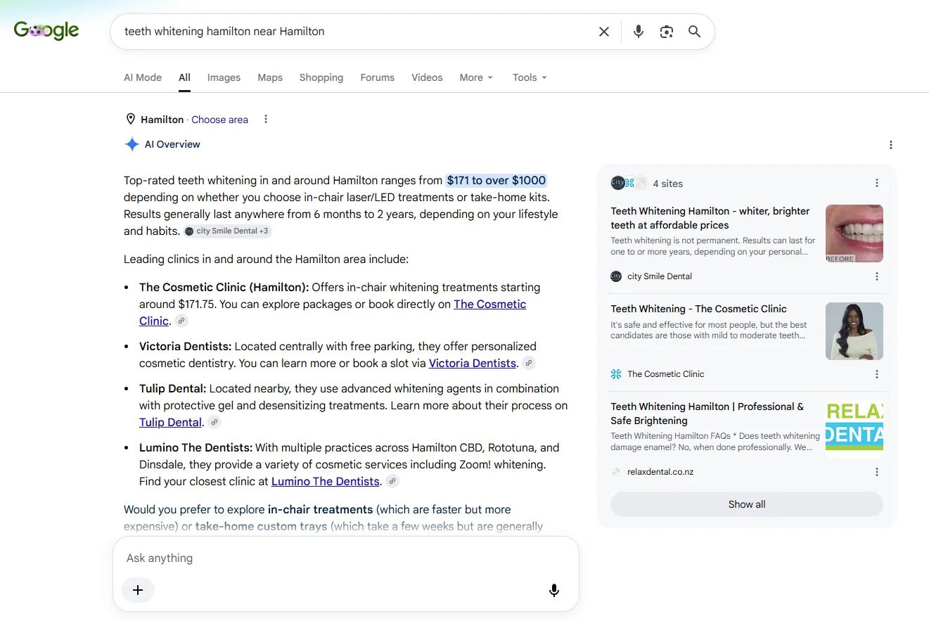Image resolution: width=929 pixels, height=621 pixels.
Task: Click source link icon after Victoria Dentists
Action: pos(529,363)
